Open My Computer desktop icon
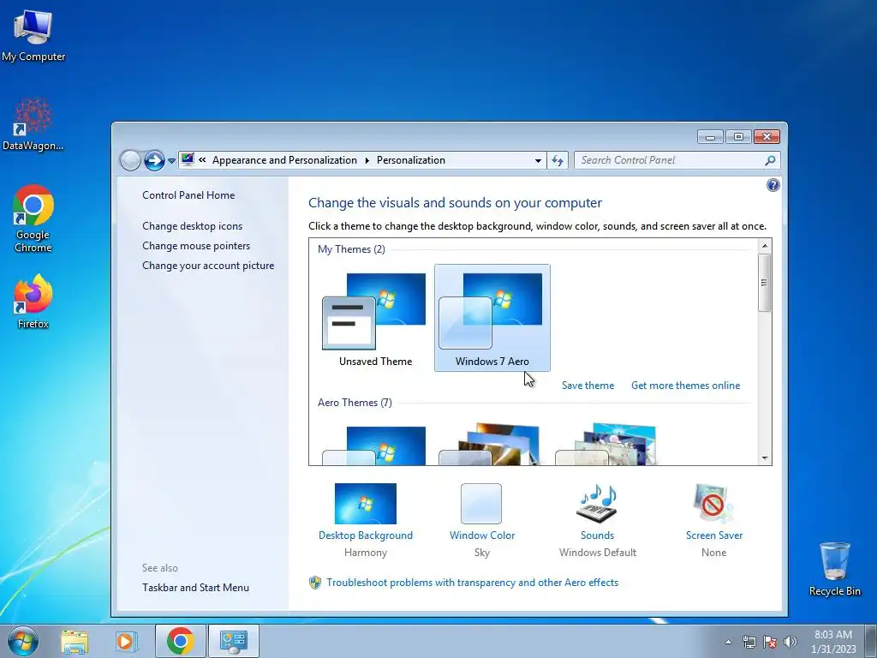The image size is (877, 658). tap(33, 34)
